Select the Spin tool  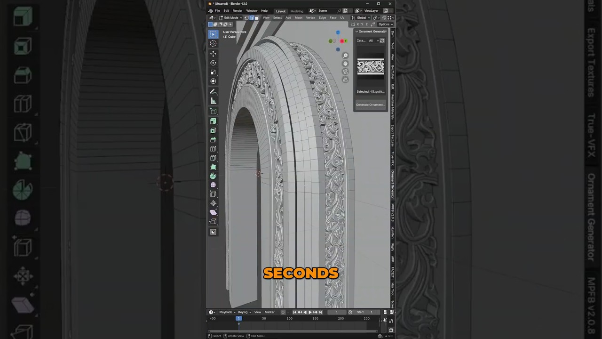pyautogui.click(x=213, y=176)
